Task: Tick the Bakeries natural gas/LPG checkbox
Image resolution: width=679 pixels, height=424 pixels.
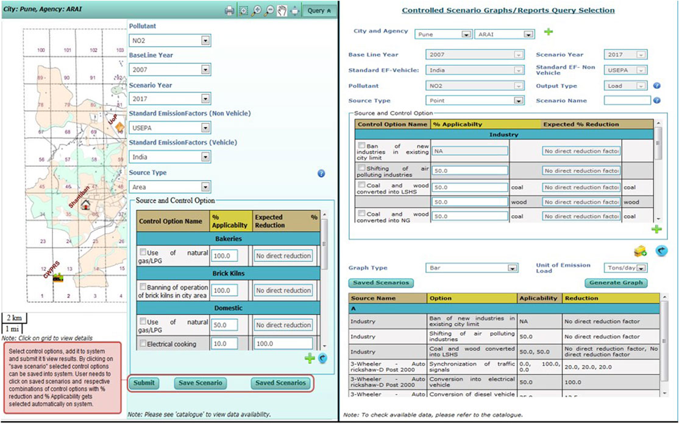Action: tap(143, 252)
